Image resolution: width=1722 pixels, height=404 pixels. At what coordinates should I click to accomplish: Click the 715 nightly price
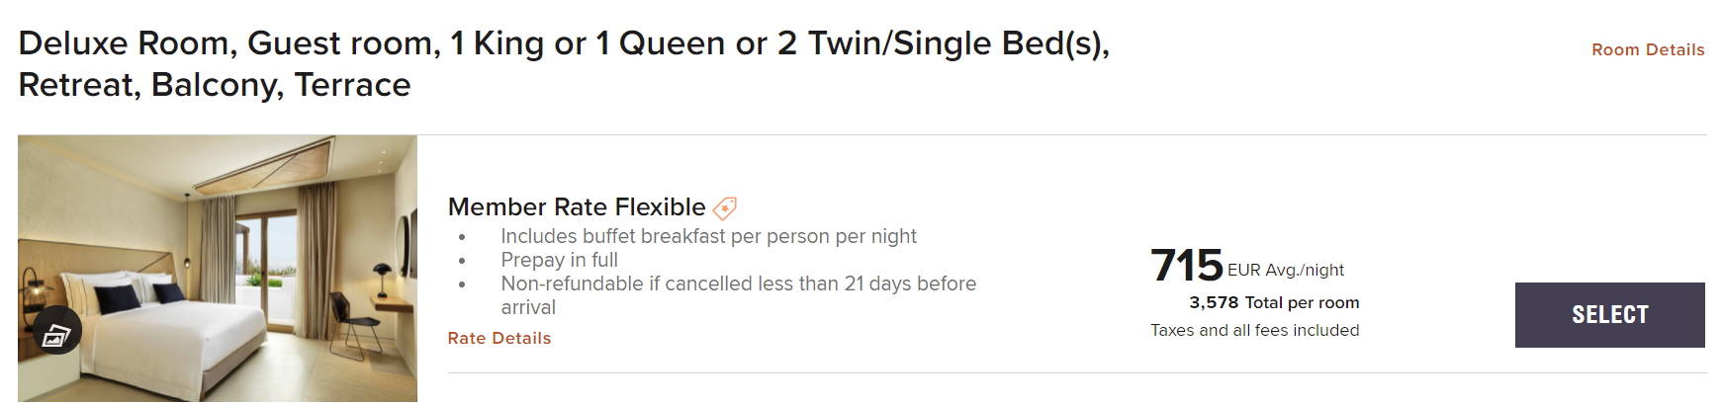click(x=1186, y=265)
